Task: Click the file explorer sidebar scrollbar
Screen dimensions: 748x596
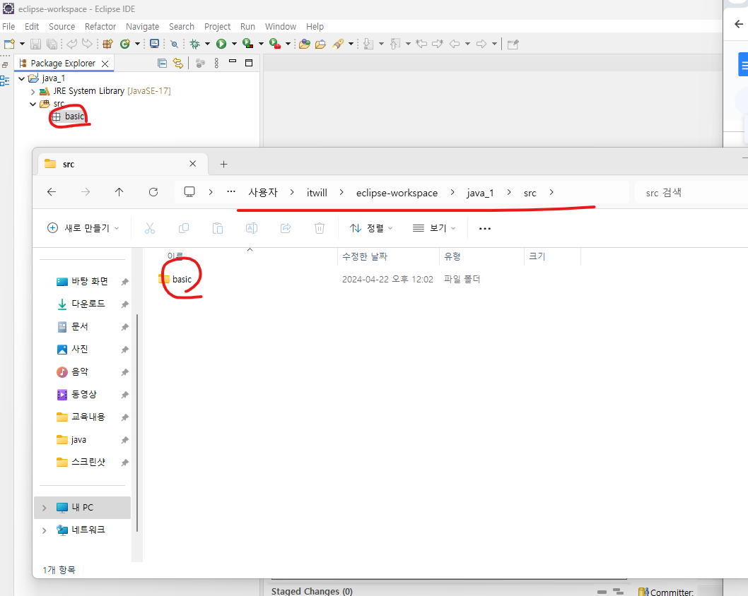Action: point(137,422)
